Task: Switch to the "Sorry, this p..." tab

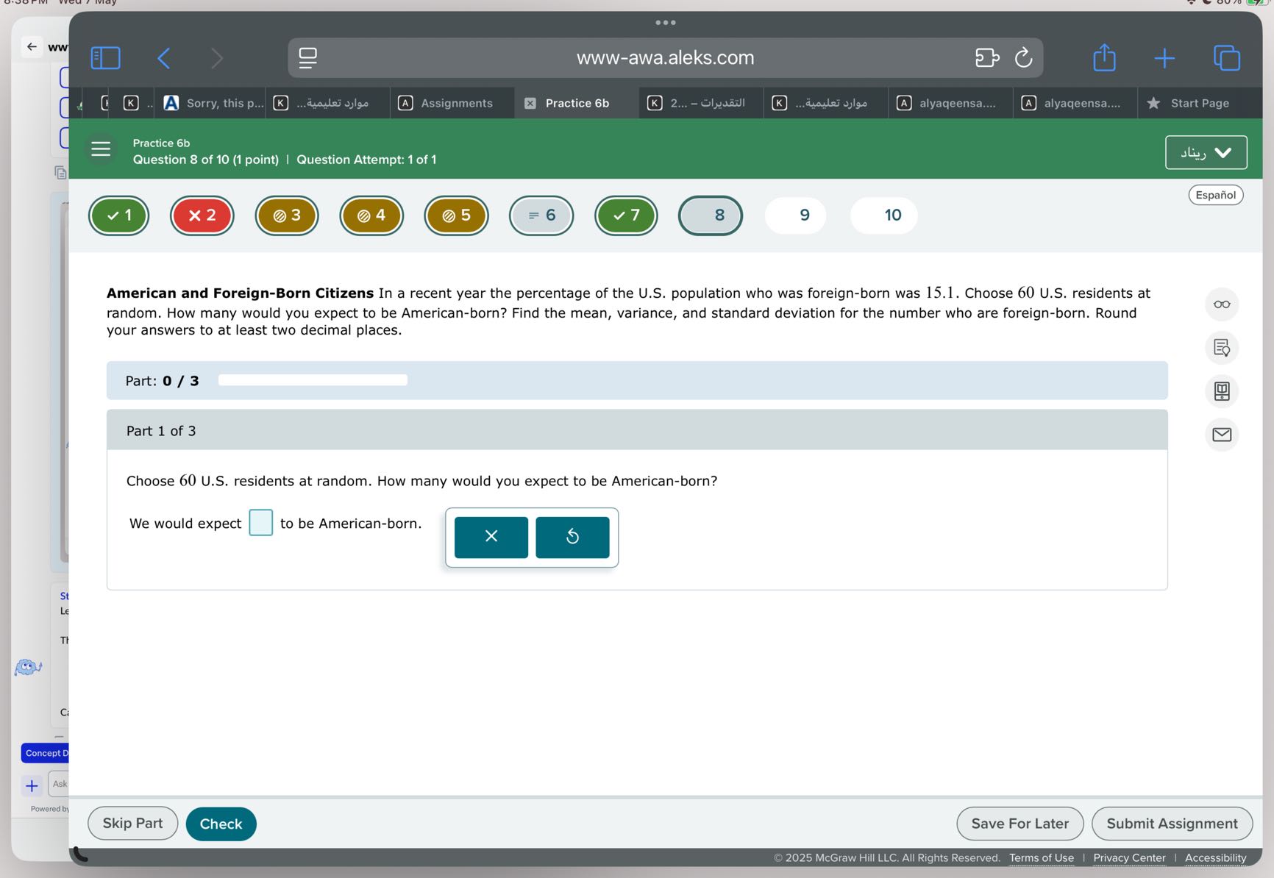Action: click(x=213, y=104)
